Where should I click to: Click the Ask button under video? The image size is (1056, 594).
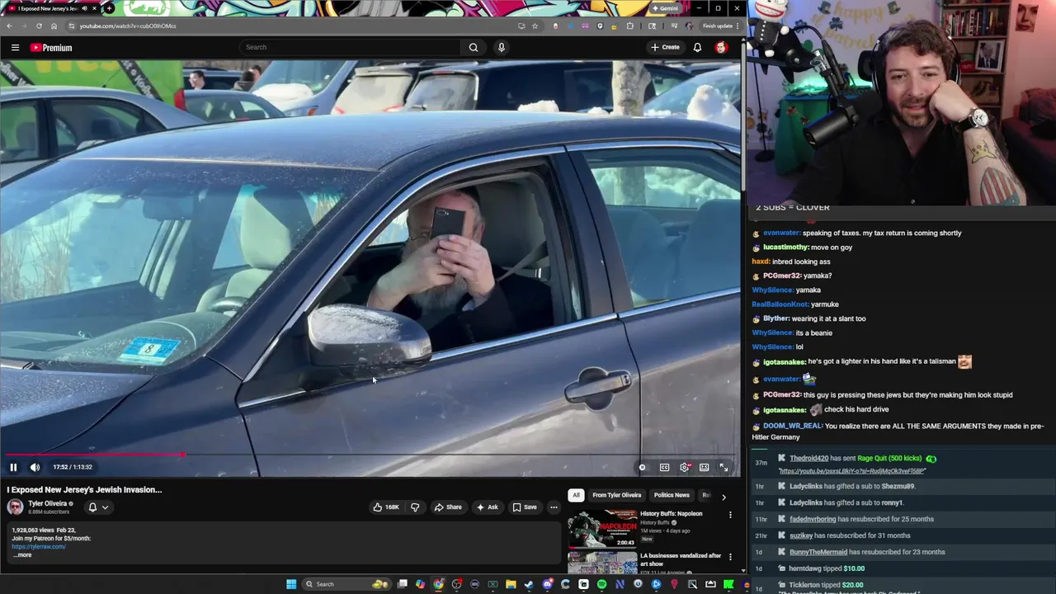[487, 507]
